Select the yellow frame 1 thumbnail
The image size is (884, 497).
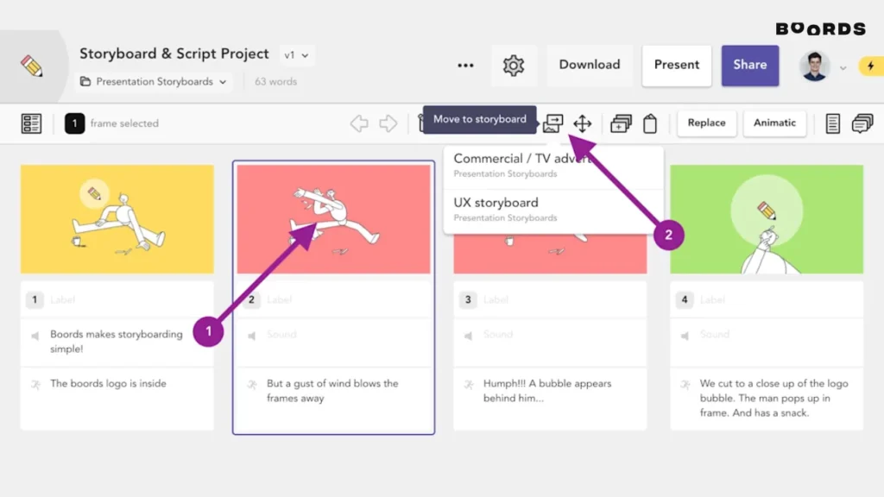(x=117, y=218)
